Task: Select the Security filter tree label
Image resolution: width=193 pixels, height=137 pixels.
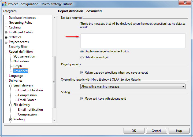Action: [x=18, y=47]
